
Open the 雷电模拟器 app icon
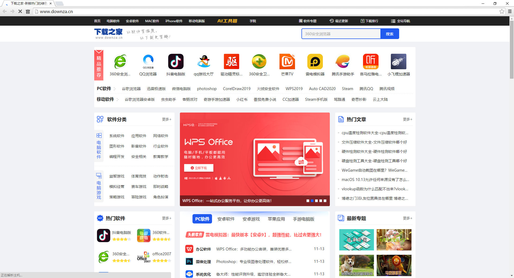315,61
